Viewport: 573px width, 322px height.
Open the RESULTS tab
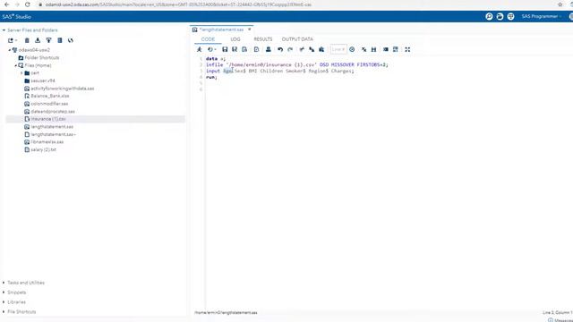click(x=263, y=39)
